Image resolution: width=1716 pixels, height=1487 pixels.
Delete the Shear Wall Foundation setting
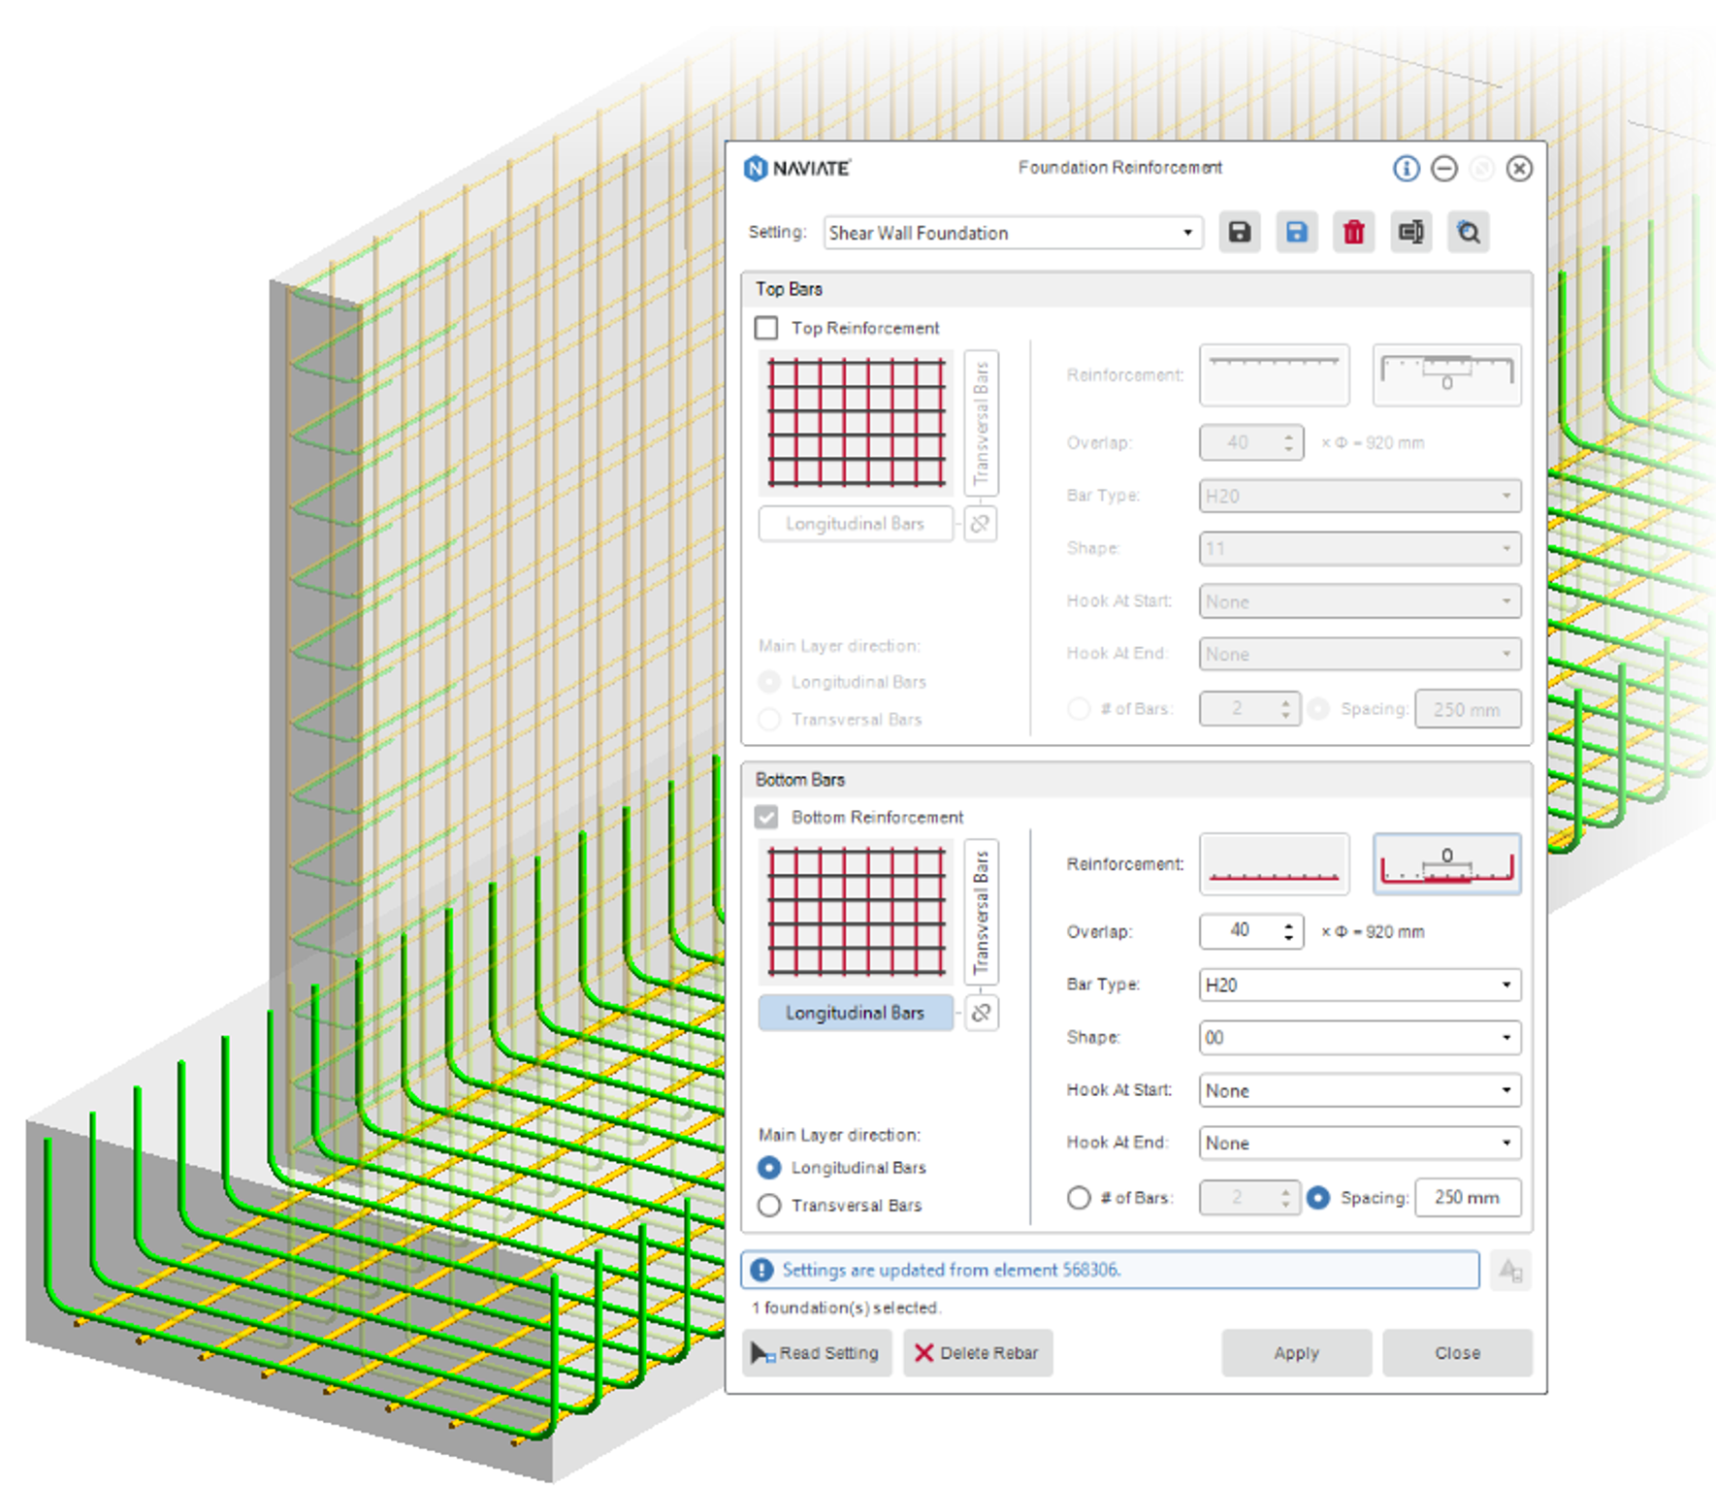(x=1353, y=232)
